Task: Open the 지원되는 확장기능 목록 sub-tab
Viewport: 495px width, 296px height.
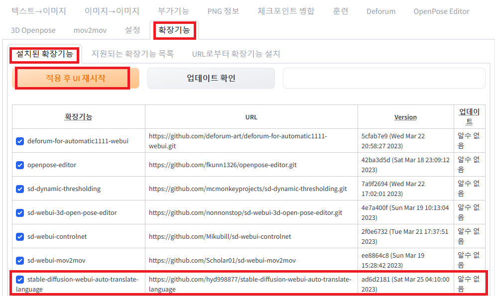Action: tap(132, 54)
